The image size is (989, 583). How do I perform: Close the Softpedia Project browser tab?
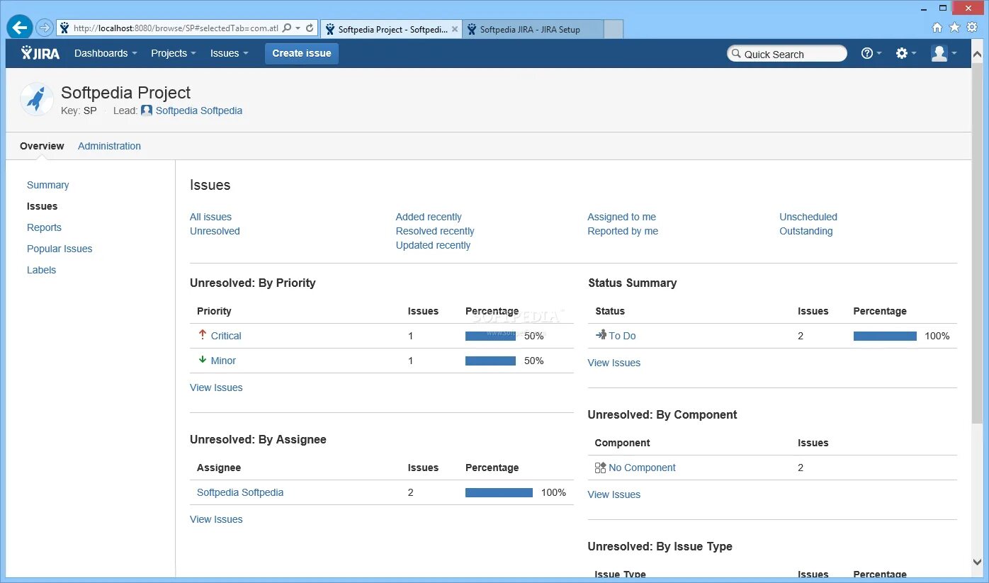tap(454, 29)
